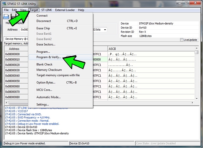
Task: Click log line Connected via SWD
Action: (23, 114)
